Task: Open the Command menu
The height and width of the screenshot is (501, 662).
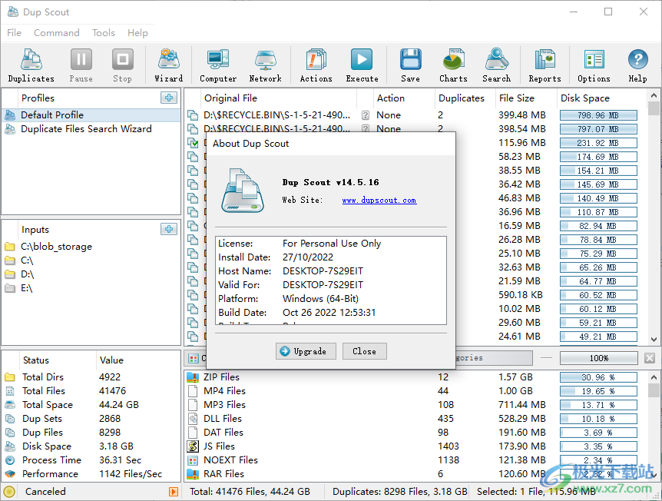Action: point(57,33)
